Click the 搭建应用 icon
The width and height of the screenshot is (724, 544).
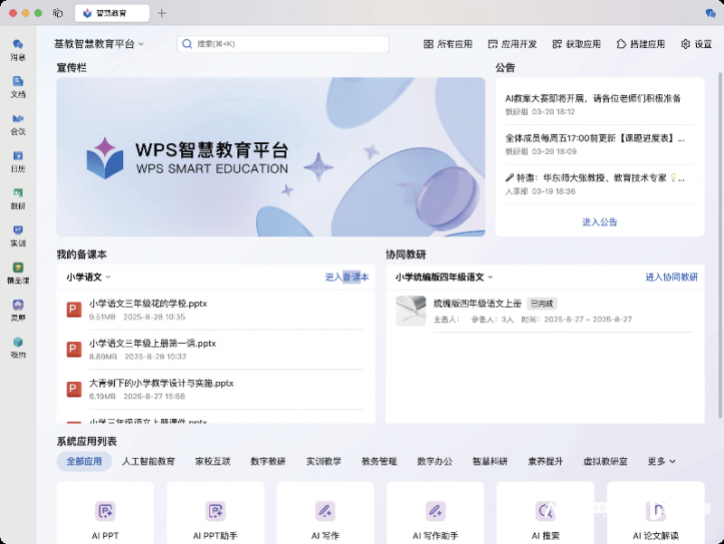[x=621, y=43]
